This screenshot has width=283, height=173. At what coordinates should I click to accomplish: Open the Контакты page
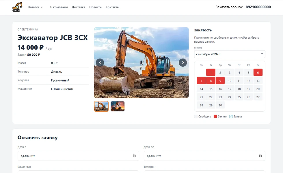[112, 7]
